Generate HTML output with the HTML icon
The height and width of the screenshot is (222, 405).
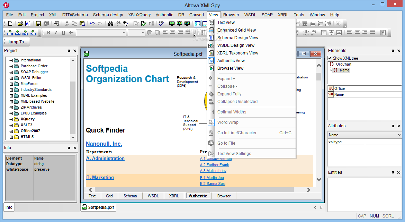click(10, 32)
